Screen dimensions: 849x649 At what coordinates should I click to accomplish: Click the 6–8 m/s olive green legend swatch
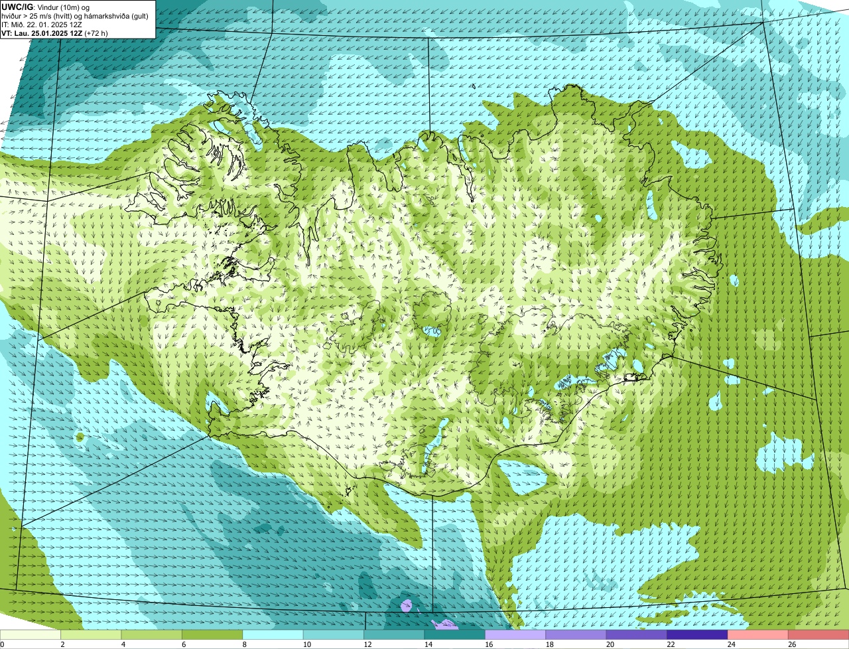[213, 634]
